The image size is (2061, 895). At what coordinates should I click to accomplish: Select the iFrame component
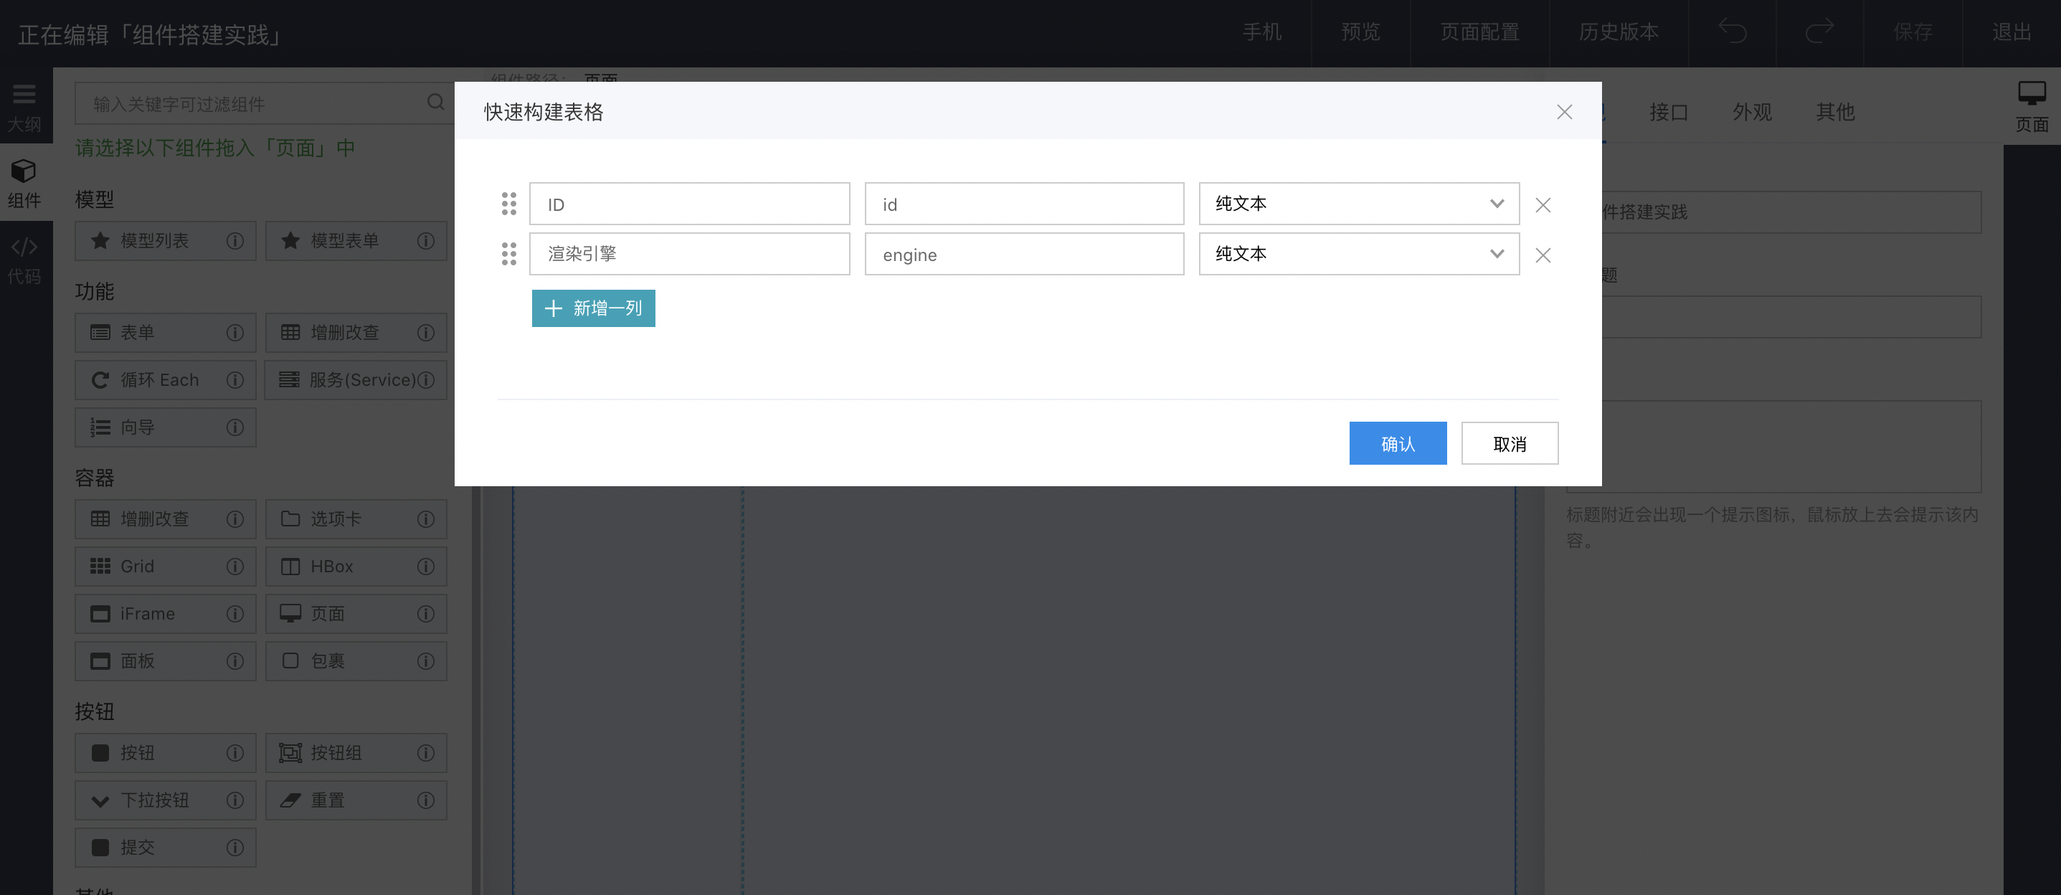tap(166, 613)
